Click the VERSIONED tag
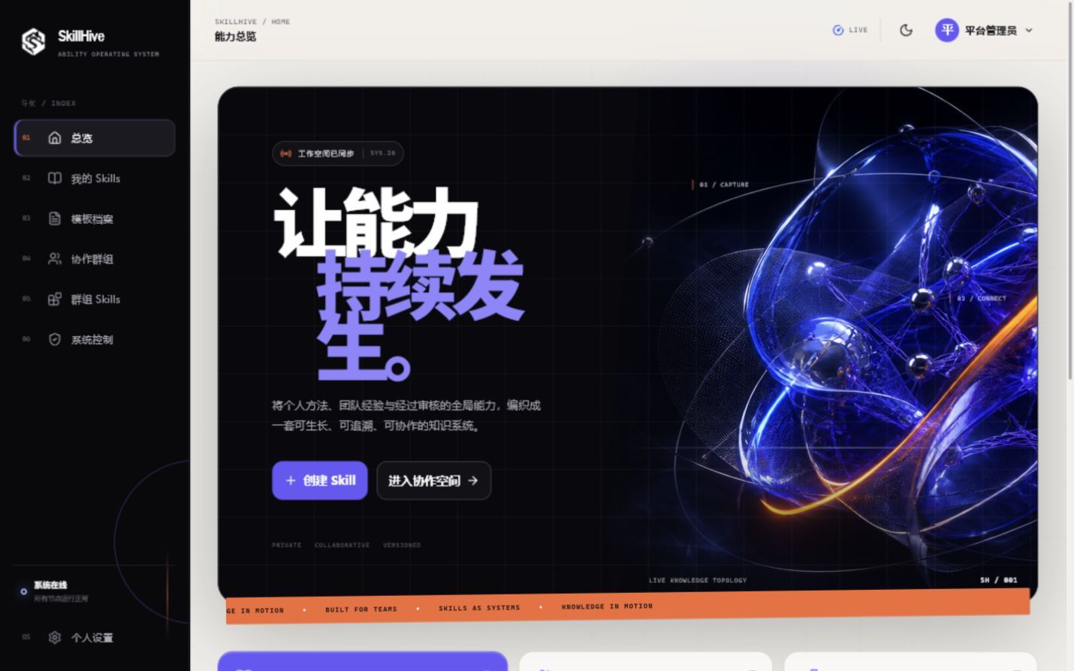The image size is (1074, 671). tap(402, 545)
